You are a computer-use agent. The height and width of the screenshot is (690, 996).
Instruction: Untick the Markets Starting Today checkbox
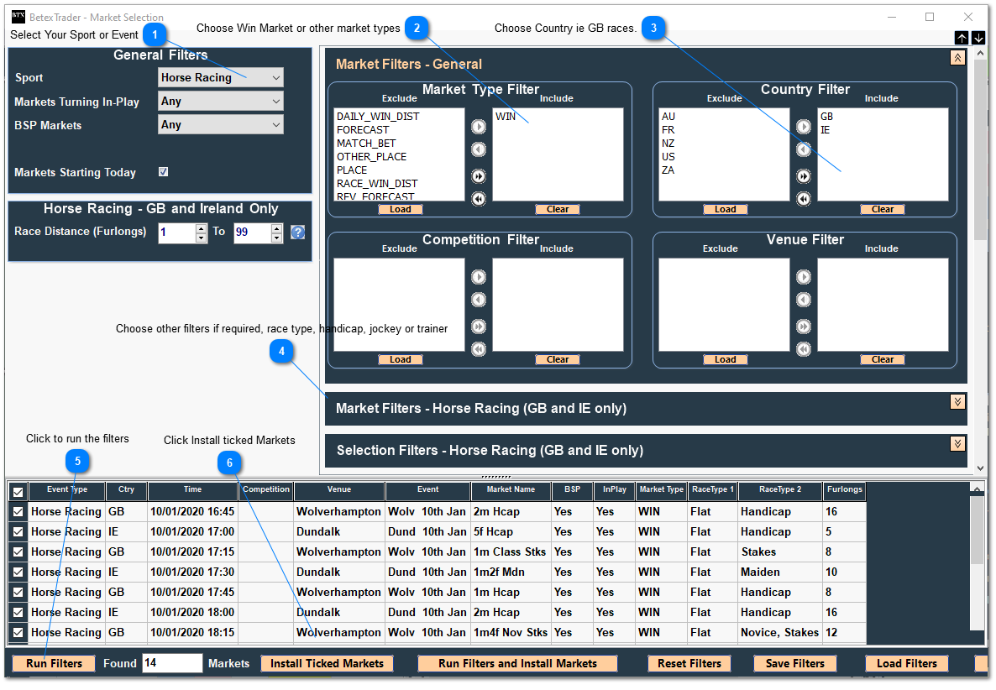click(x=165, y=172)
